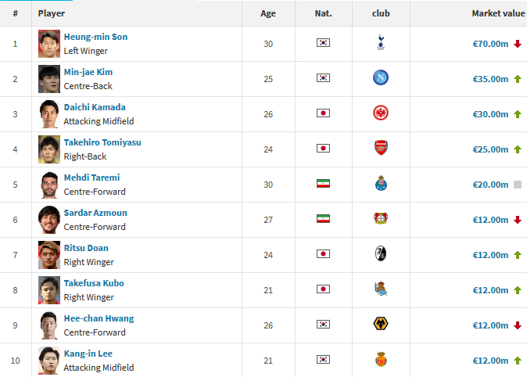The height and width of the screenshot is (377, 527).
Task: Click Real Sociedad club crest
Action: click(381, 289)
